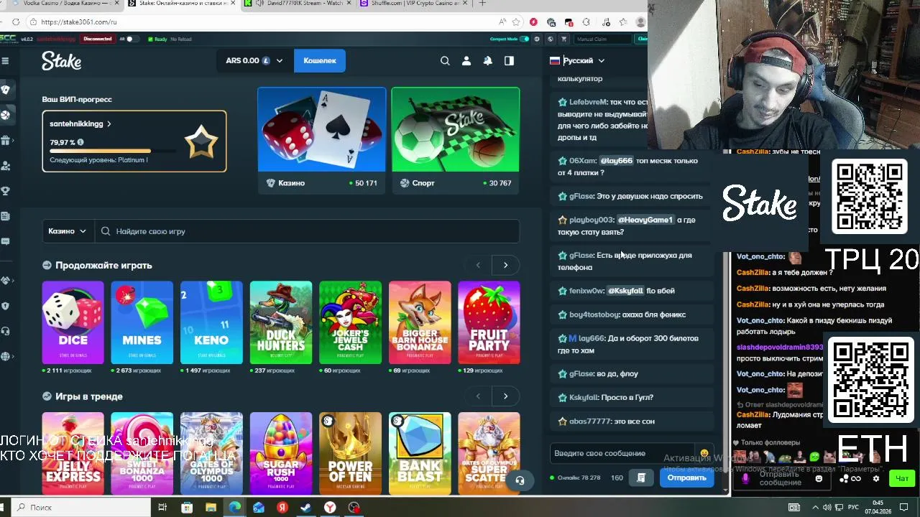
Task: Open the user profile icon
Action: 466,61
